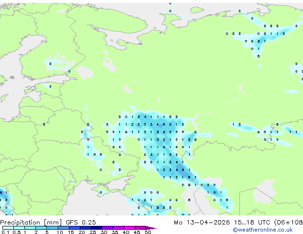303x234 pixels.
Task: Open the weatheronline.co.uk copyright link
Action: 263,230
